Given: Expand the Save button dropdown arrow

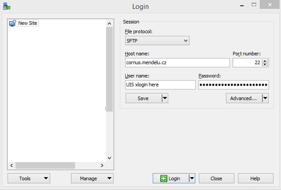Looking at the screenshot, I should point(165,98).
